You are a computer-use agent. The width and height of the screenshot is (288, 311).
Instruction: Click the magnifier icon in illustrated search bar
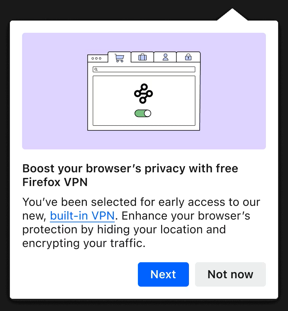96,69
